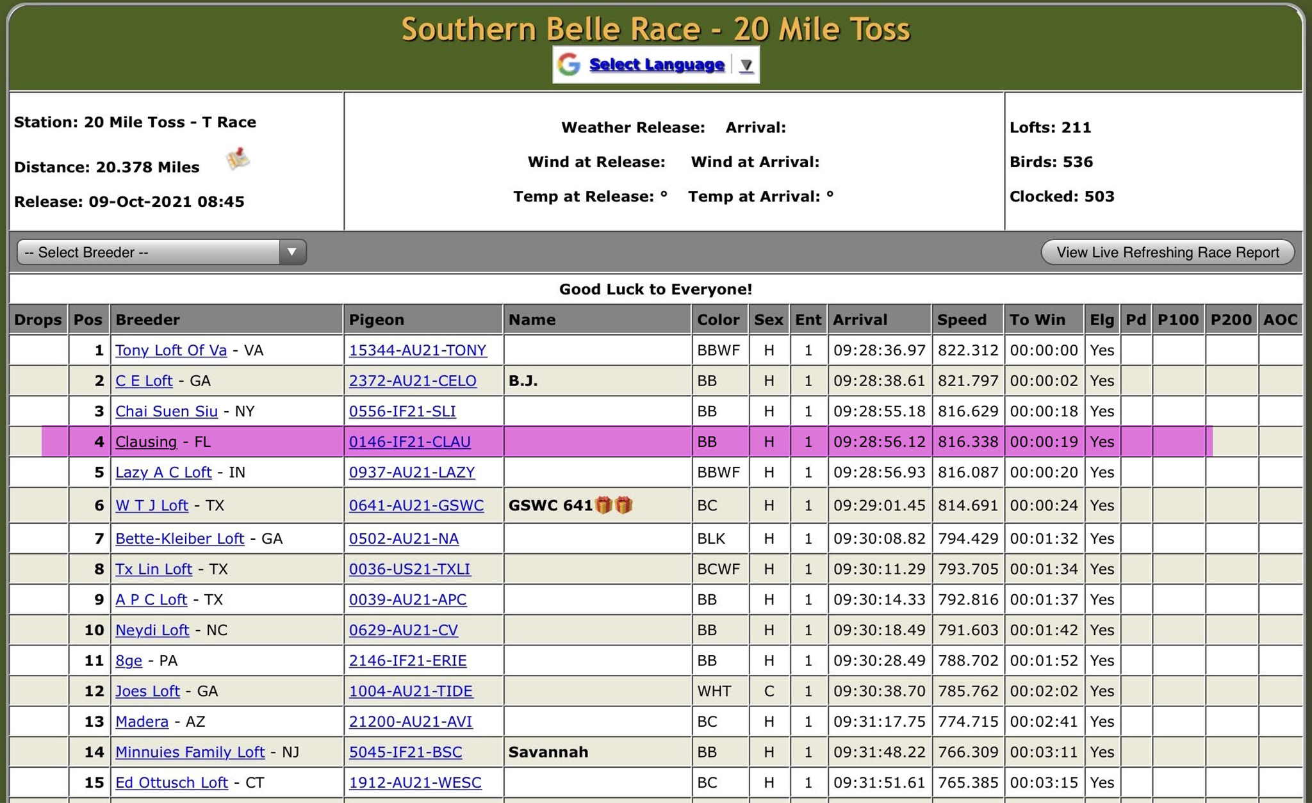Expand the Select Breeder dropdown
Screen dimensions: 1312x803
(x=149, y=252)
